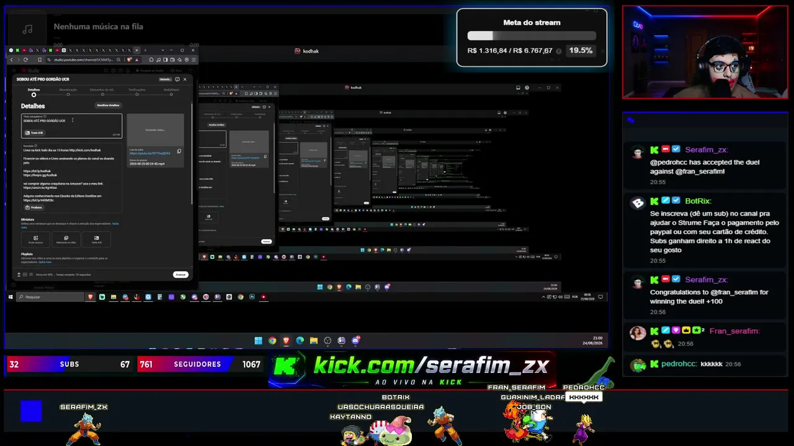Open Google Chrome on the bottom taskbar
Viewport: 794px width, 446px height.
coord(272,340)
